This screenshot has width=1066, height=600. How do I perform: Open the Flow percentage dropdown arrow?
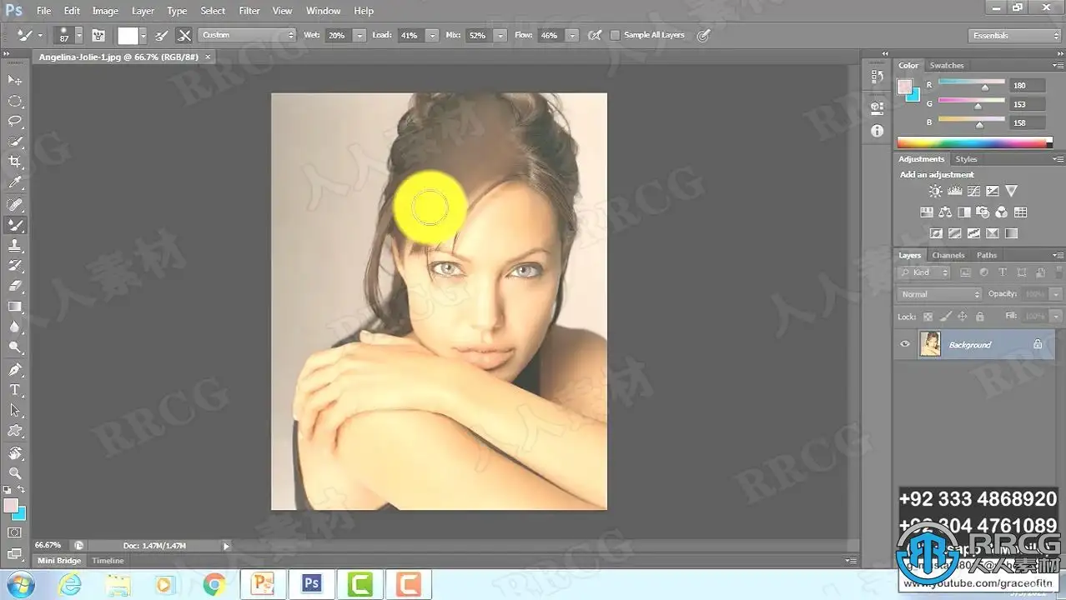[x=572, y=35]
